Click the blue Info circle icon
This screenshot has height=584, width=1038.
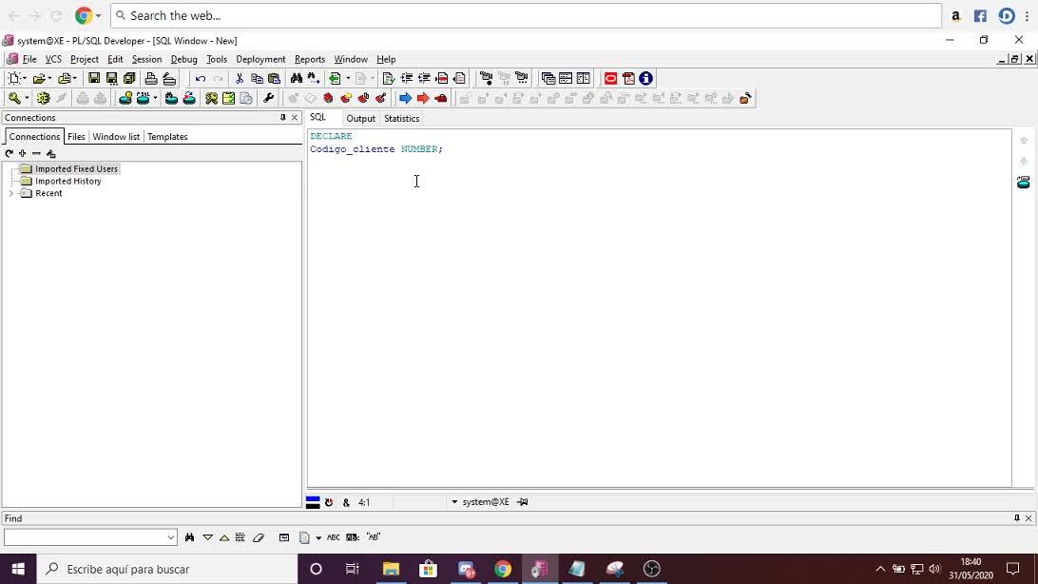(x=646, y=79)
